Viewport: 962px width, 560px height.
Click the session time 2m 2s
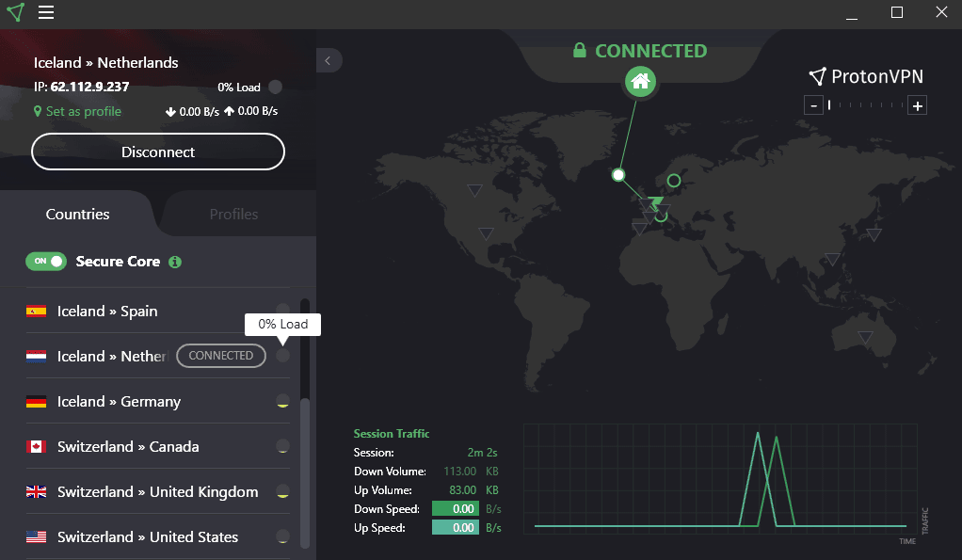point(482,453)
